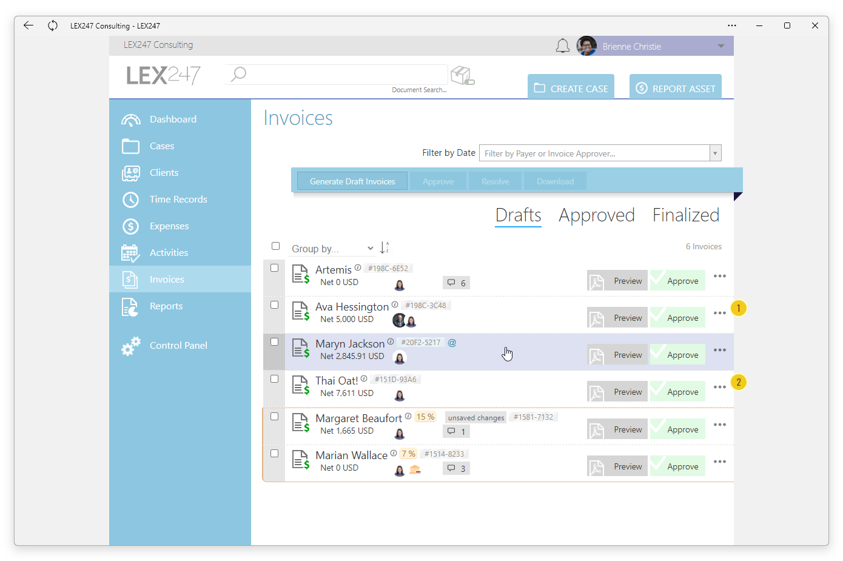Click the @ mention icon on Maryn Jackson
Viewport: 843px width, 561px height.
(452, 343)
